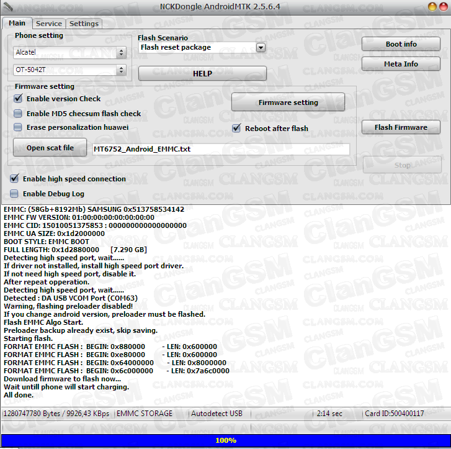Click the EMMC STORAGE status entry
451x449 pixels.
tap(144, 414)
